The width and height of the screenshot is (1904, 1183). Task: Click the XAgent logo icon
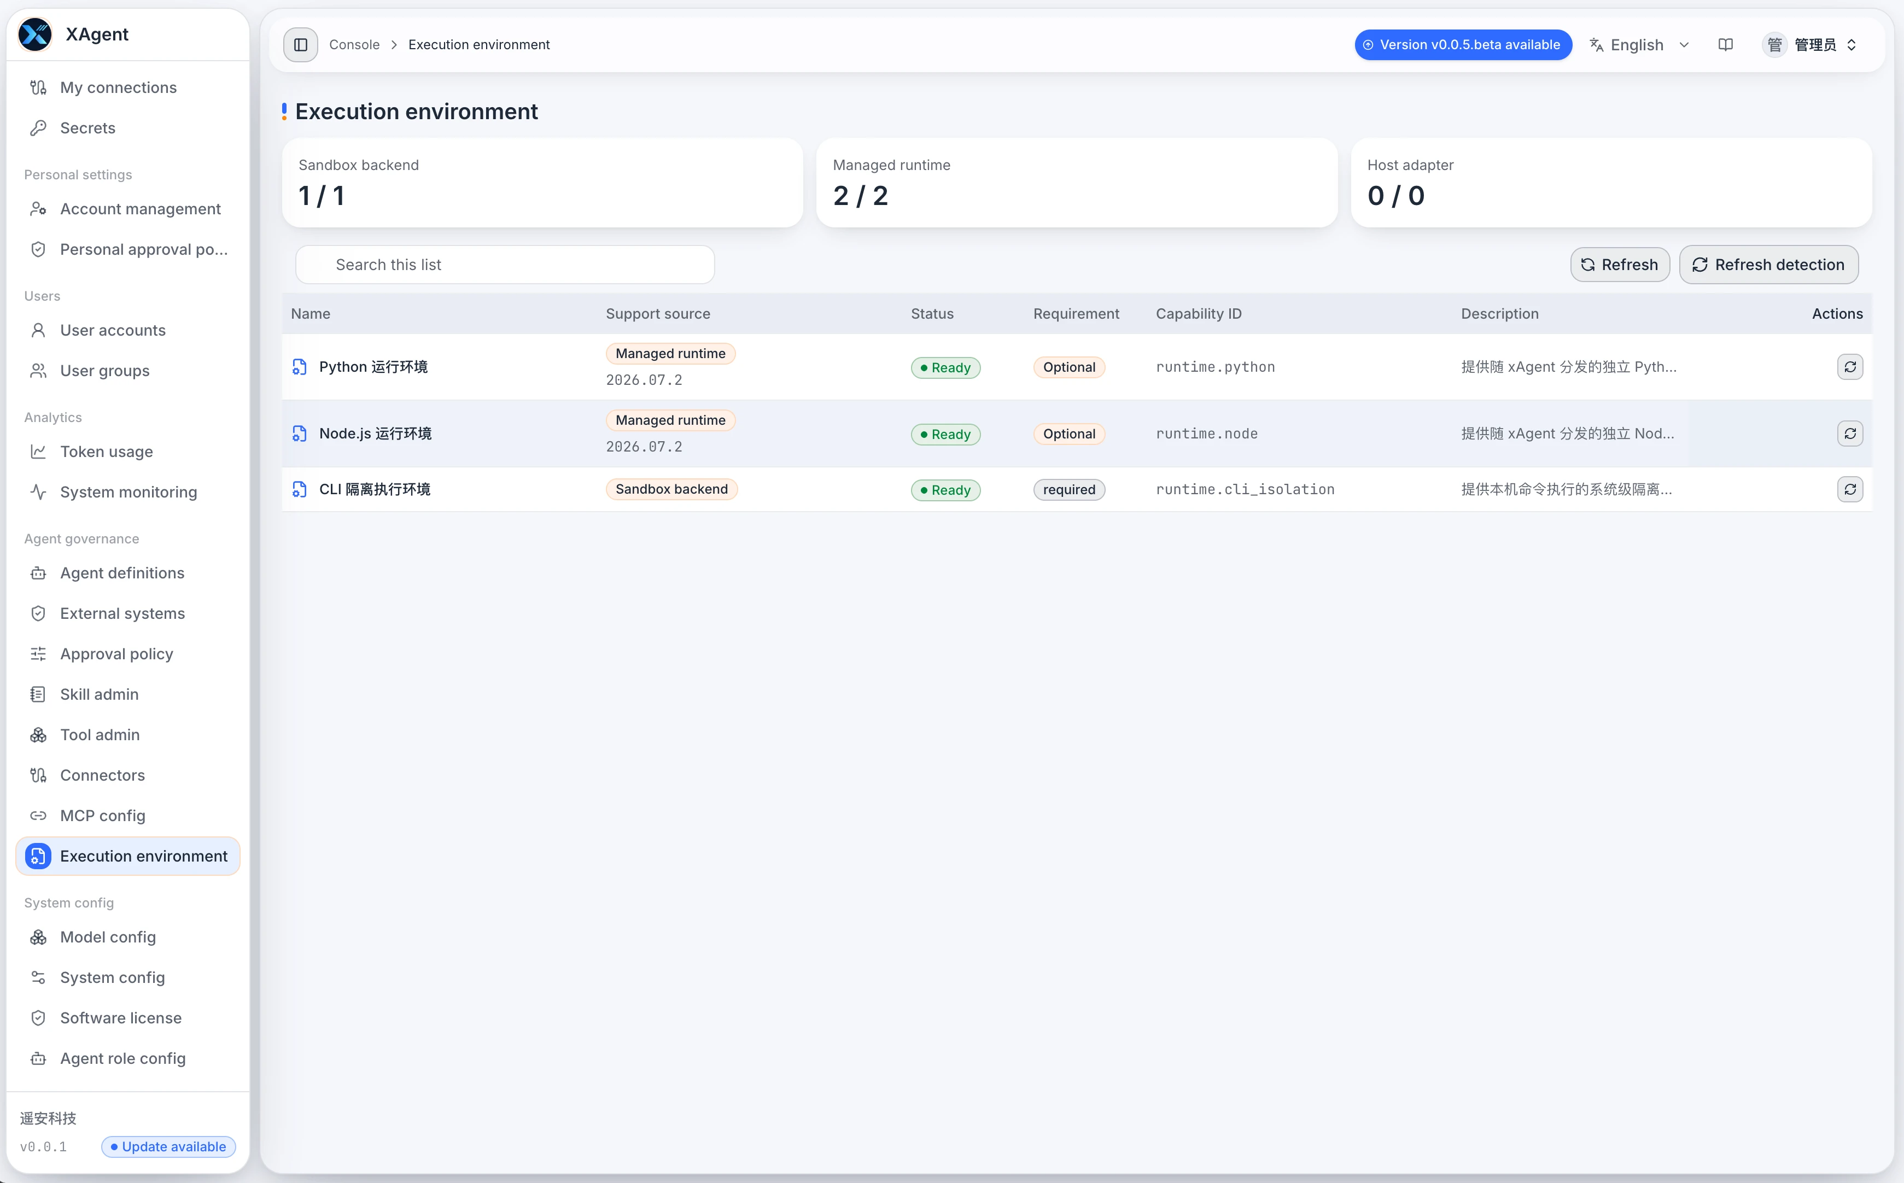coord(35,34)
